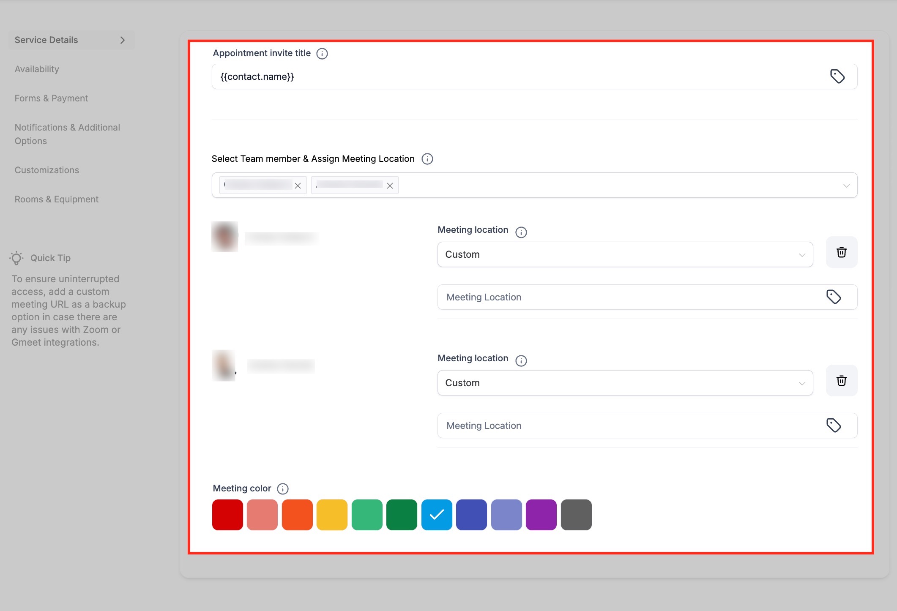
Task: Click info icon beside Select Team member label
Action: pyautogui.click(x=427, y=159)
